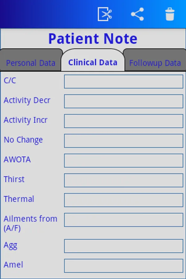Delete note with trash icon
The height and width of the screenshot is (279, 186).
[x=170, y=14]
